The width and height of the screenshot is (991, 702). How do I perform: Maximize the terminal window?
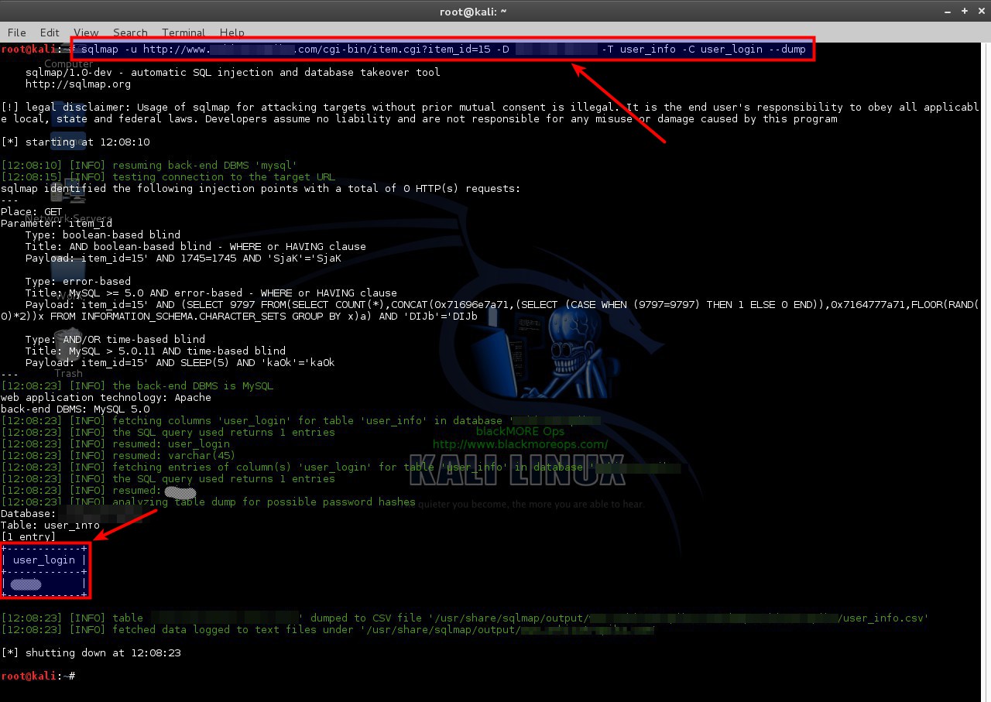[x=964, y=11]
